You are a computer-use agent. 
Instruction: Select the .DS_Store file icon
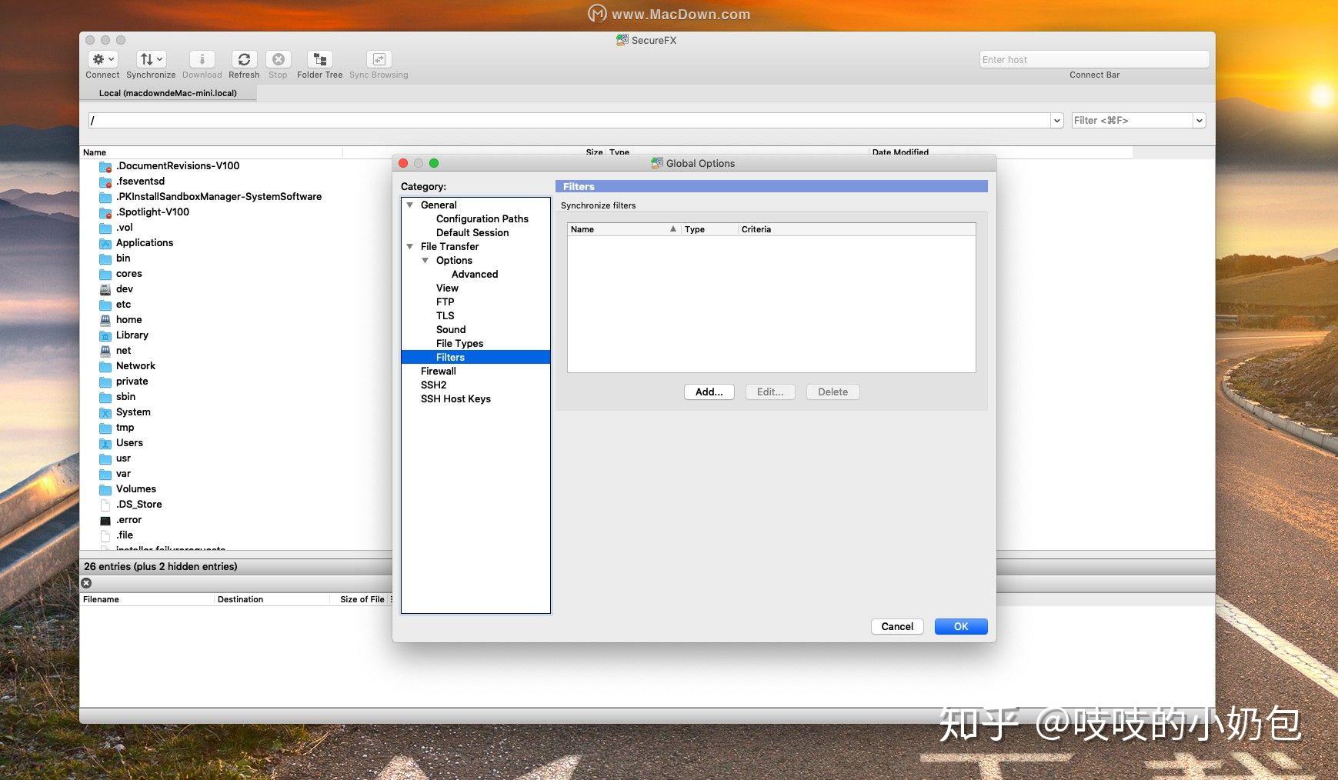point(105,505)
